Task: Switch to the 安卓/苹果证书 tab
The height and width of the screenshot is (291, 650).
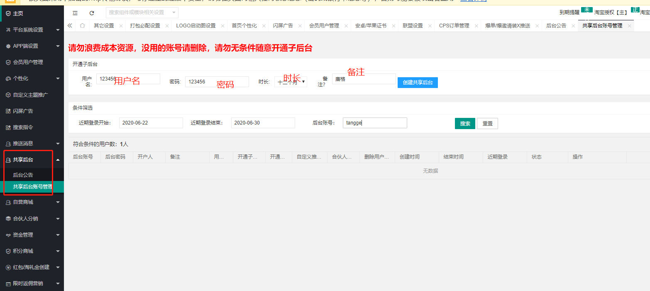Action: tap(371, 26)
